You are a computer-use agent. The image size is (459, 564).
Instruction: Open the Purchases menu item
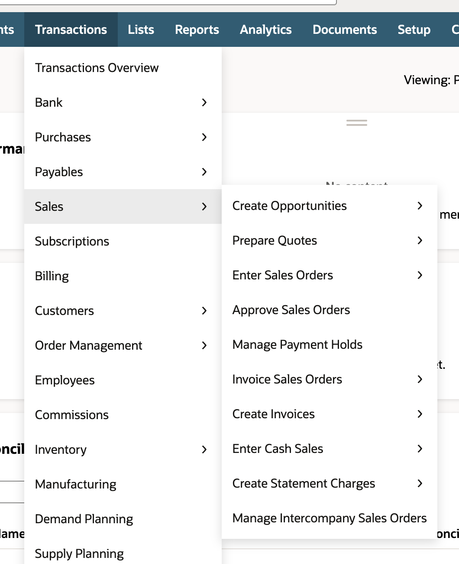[x=123, y=137]
